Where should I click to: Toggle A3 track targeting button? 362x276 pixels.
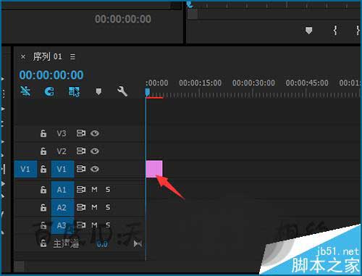[x=62, y=225]
